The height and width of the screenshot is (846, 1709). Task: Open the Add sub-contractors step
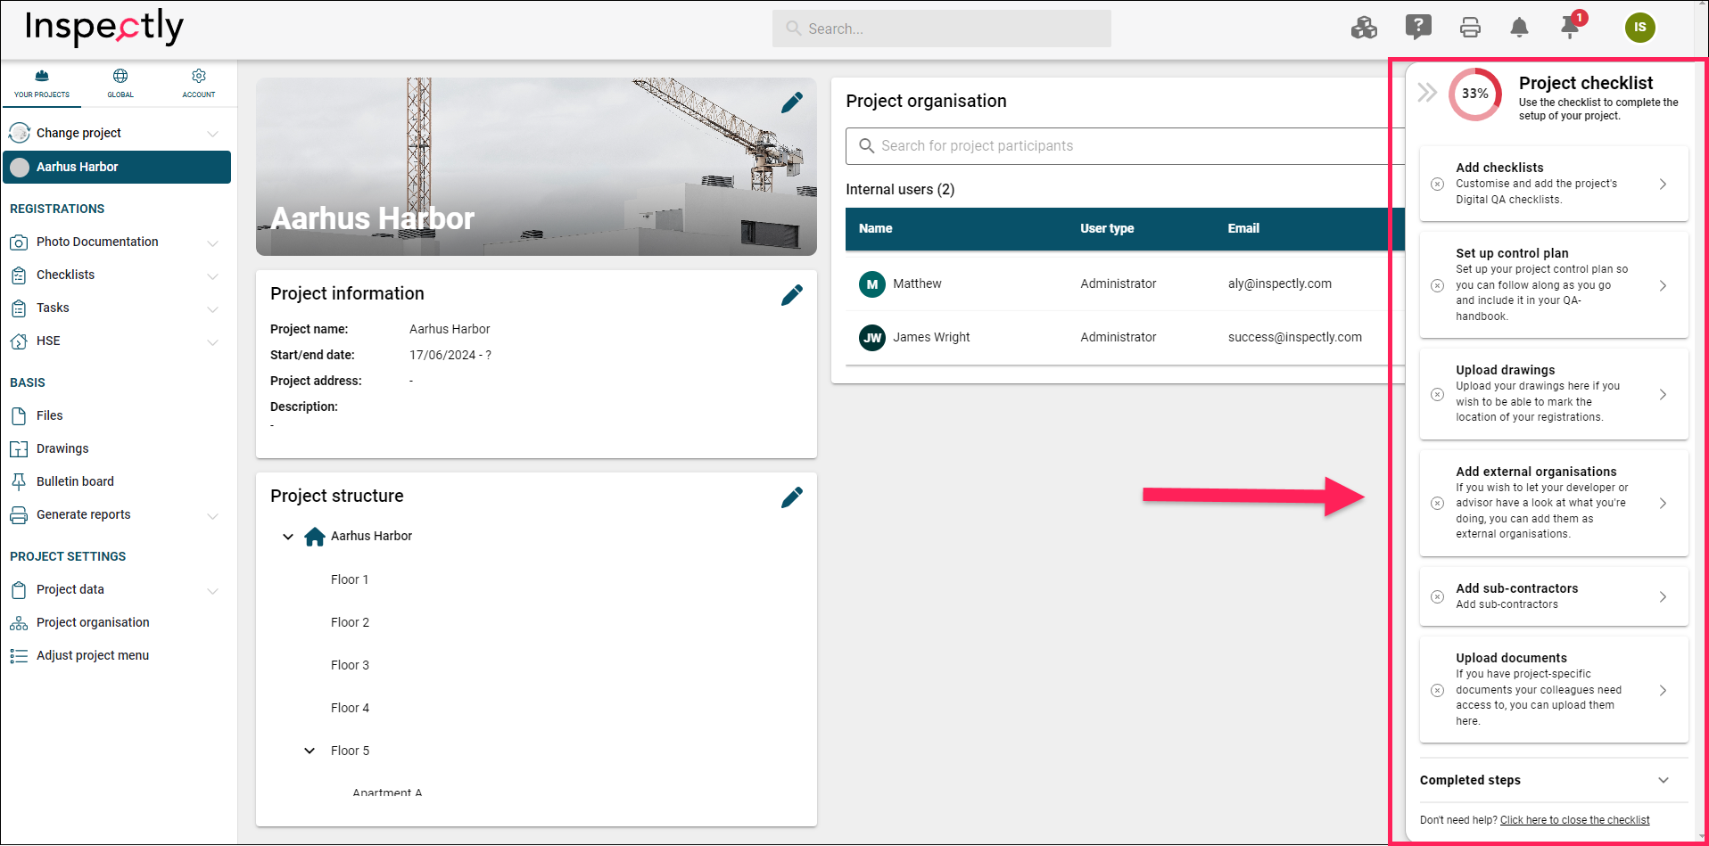pos(1553,596)
